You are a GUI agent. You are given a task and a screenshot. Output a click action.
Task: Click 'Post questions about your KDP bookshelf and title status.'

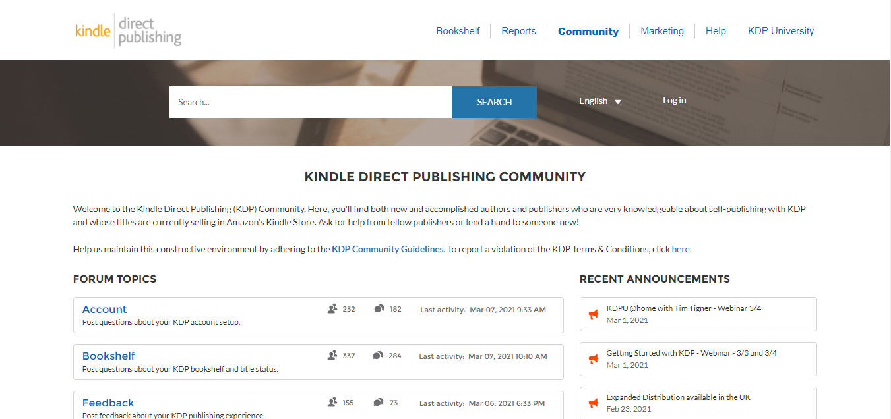(180, 369)
